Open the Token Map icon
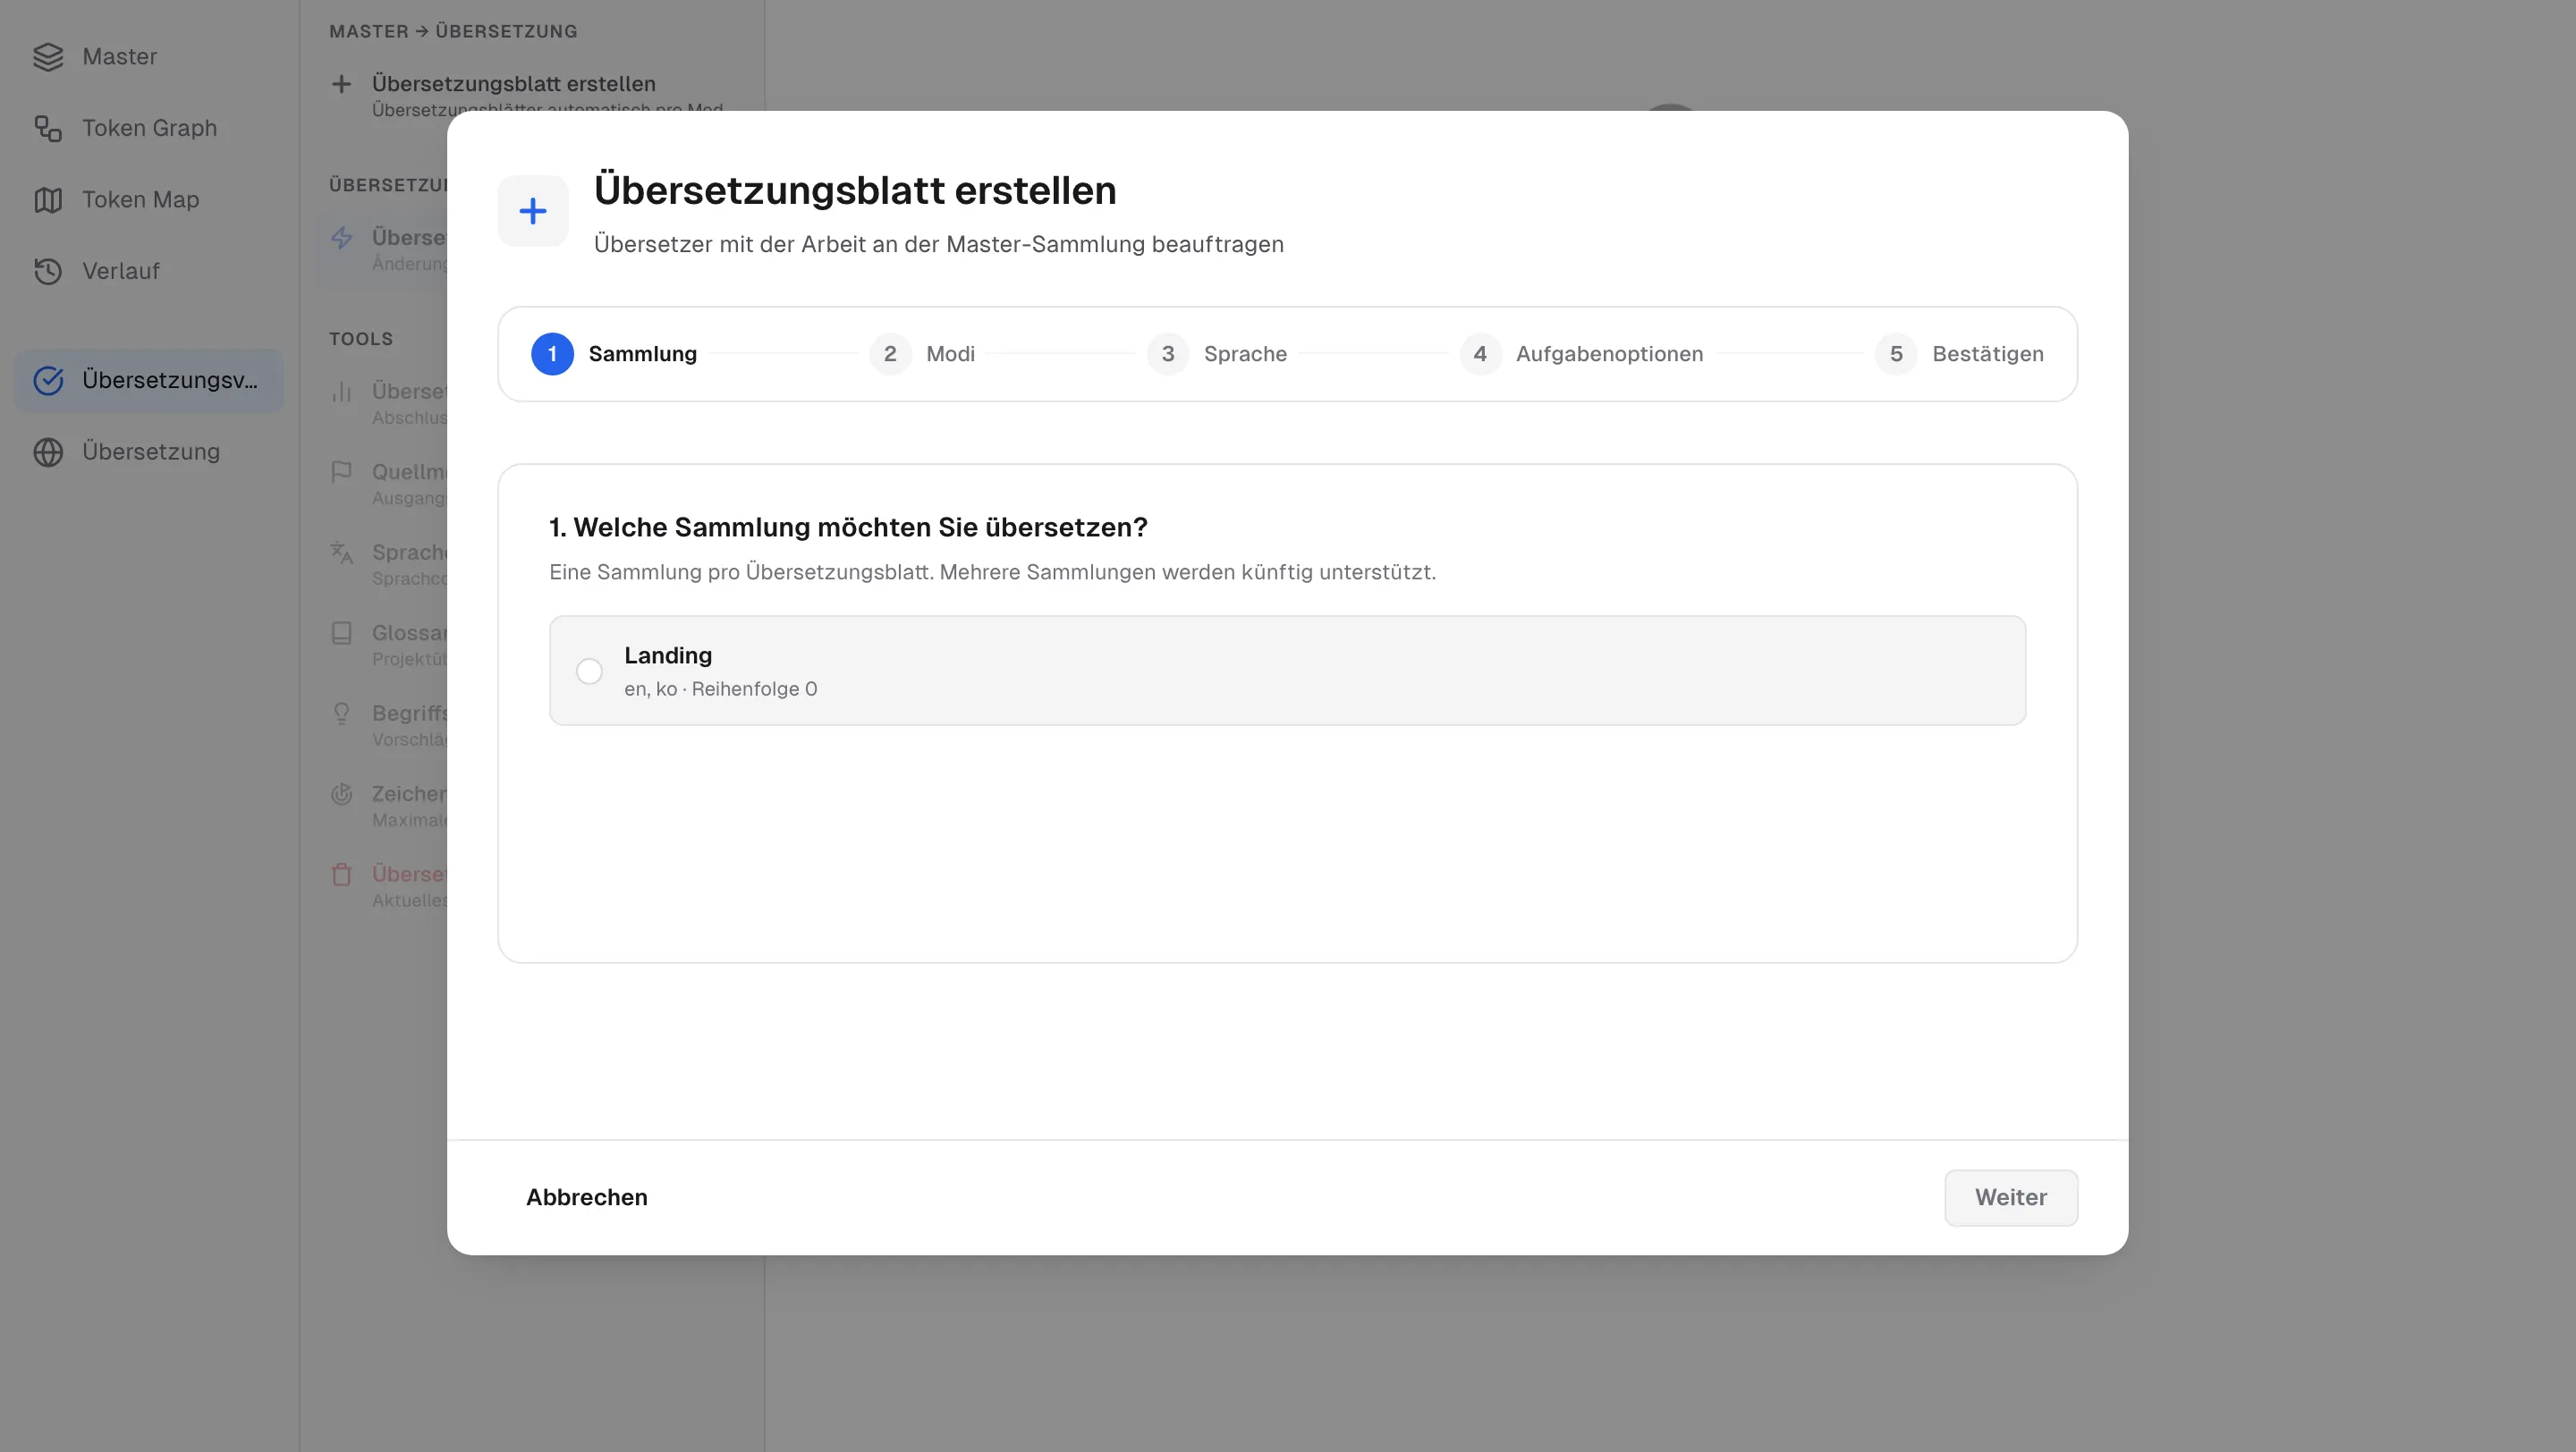The width and height of the screenshot is (2576, 1452). [48, 200]
